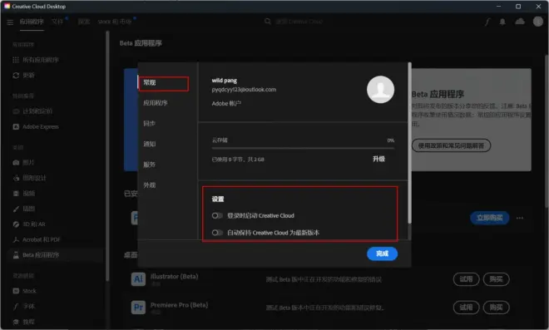Image resolution: width=549 pixels, height=330 pixels.
Task: Switch to 应用程序 tab in top navigation
Action: click(x=32, y=22)
